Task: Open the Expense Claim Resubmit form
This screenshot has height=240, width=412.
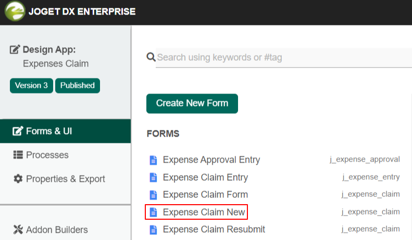Action: [x=214, y=230]
